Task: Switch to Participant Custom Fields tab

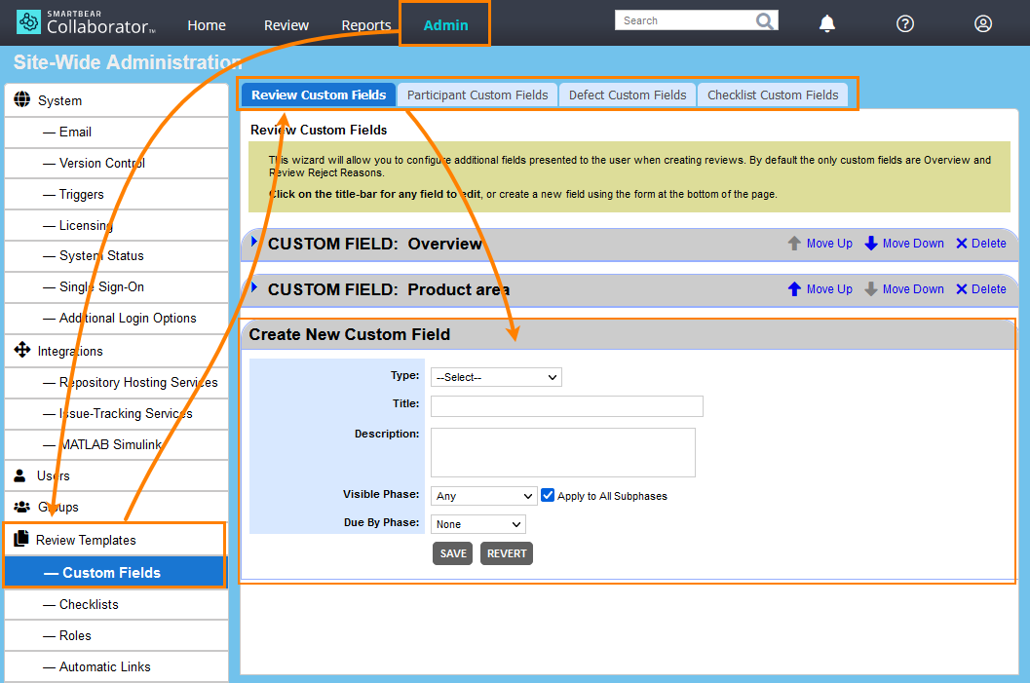Action: (x=477, y=95)
